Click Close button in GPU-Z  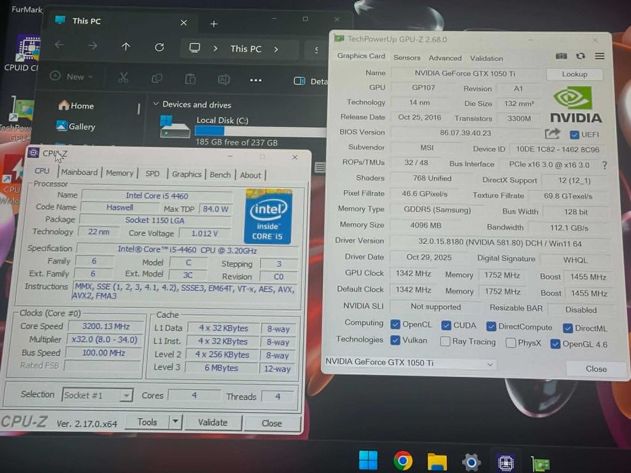pyautogui.click(x=596, y=369)
